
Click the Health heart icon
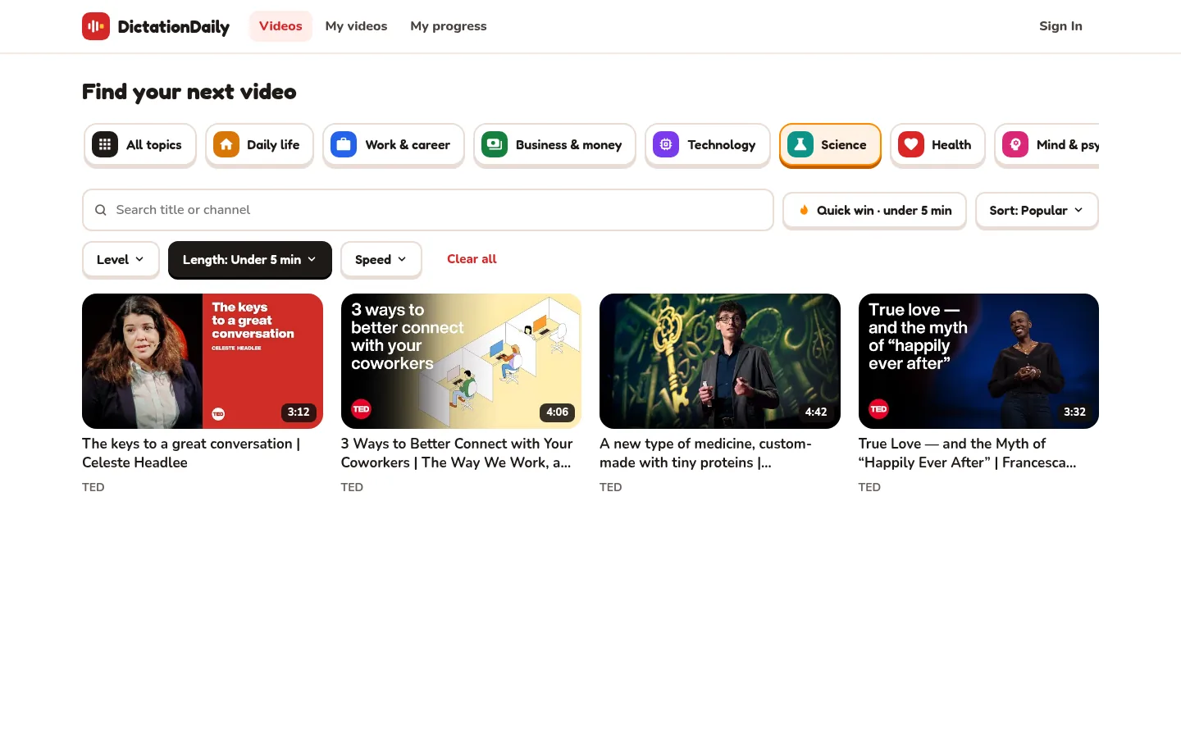pyautogui.click(x=911, y=144)
